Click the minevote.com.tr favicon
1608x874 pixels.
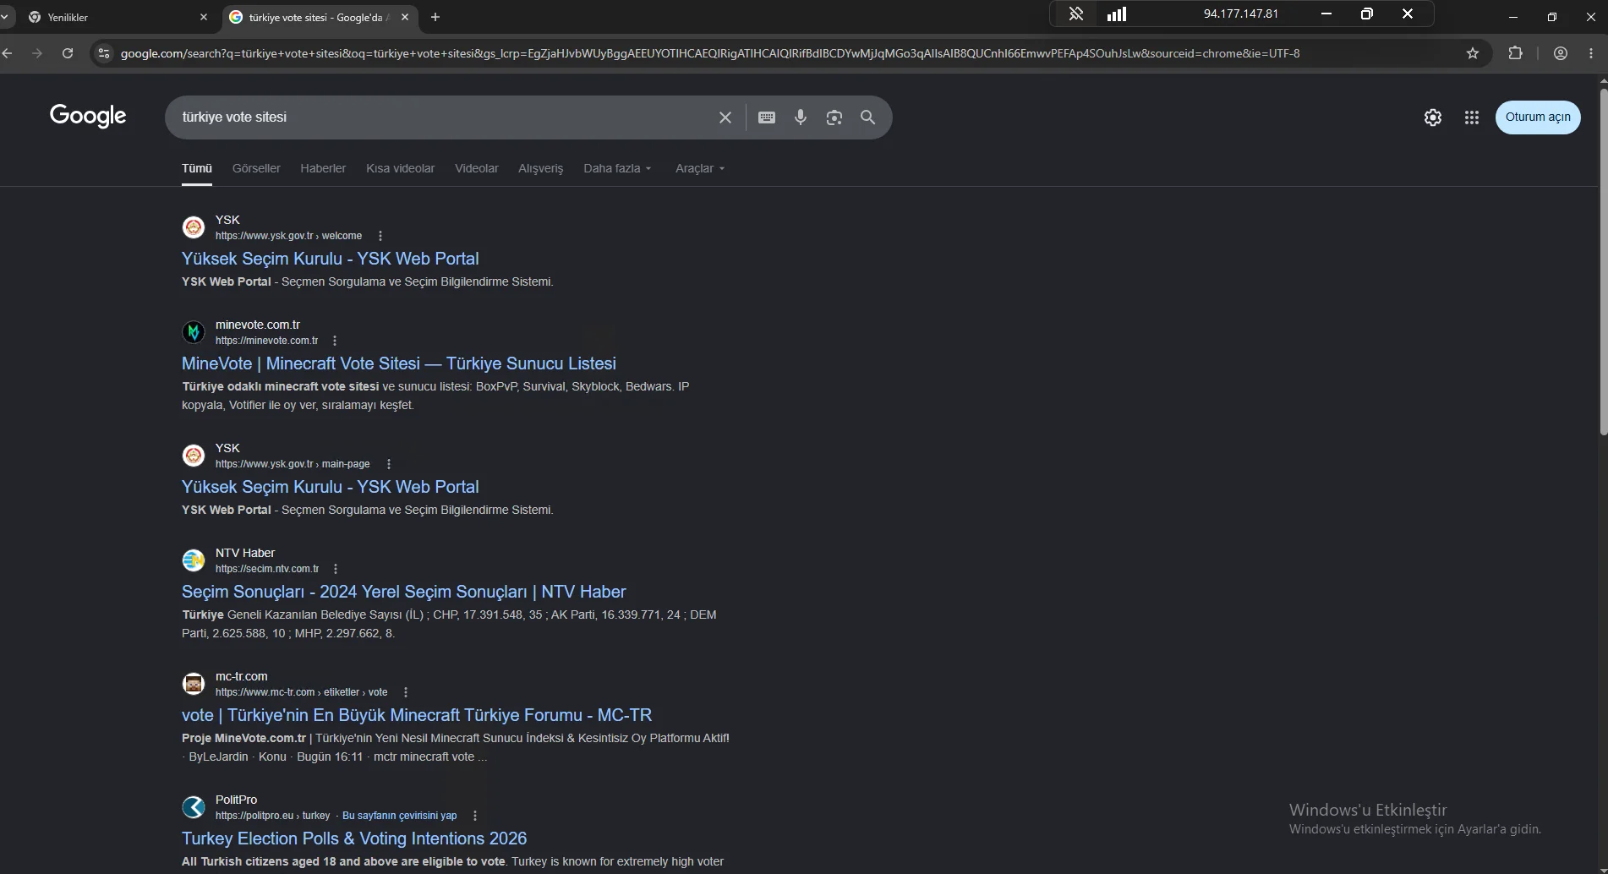click(194, 332)
